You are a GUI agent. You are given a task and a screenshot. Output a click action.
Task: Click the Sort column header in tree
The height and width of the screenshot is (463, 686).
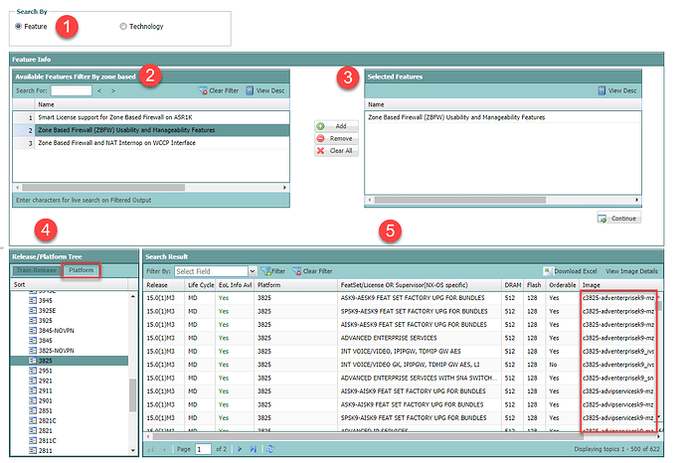coord(70,284)
